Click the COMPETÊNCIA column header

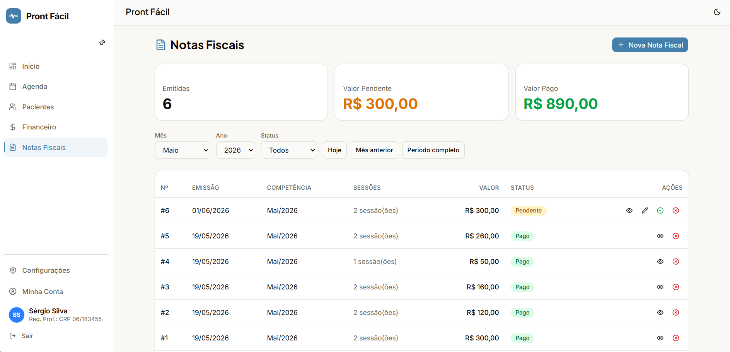pyautogui.click(x=289, y=188)
